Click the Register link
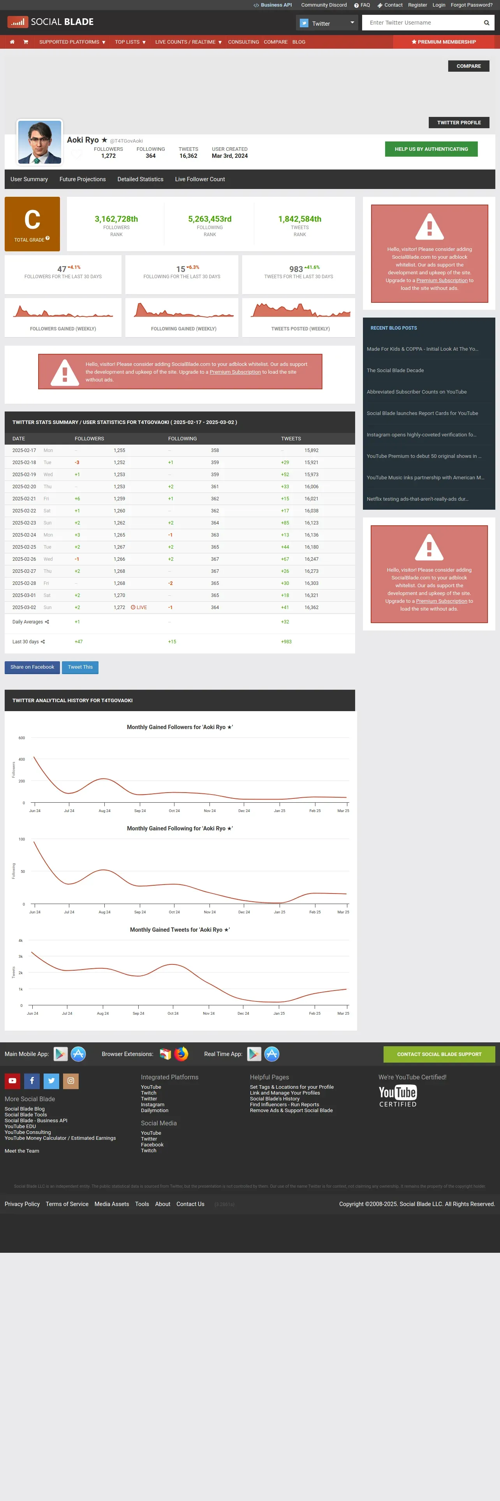The height and width of the screenshot is (1501, 500). [417, 5]
